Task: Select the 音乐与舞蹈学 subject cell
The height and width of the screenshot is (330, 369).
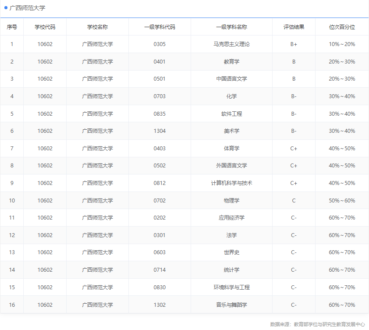Action: (231, 305)
